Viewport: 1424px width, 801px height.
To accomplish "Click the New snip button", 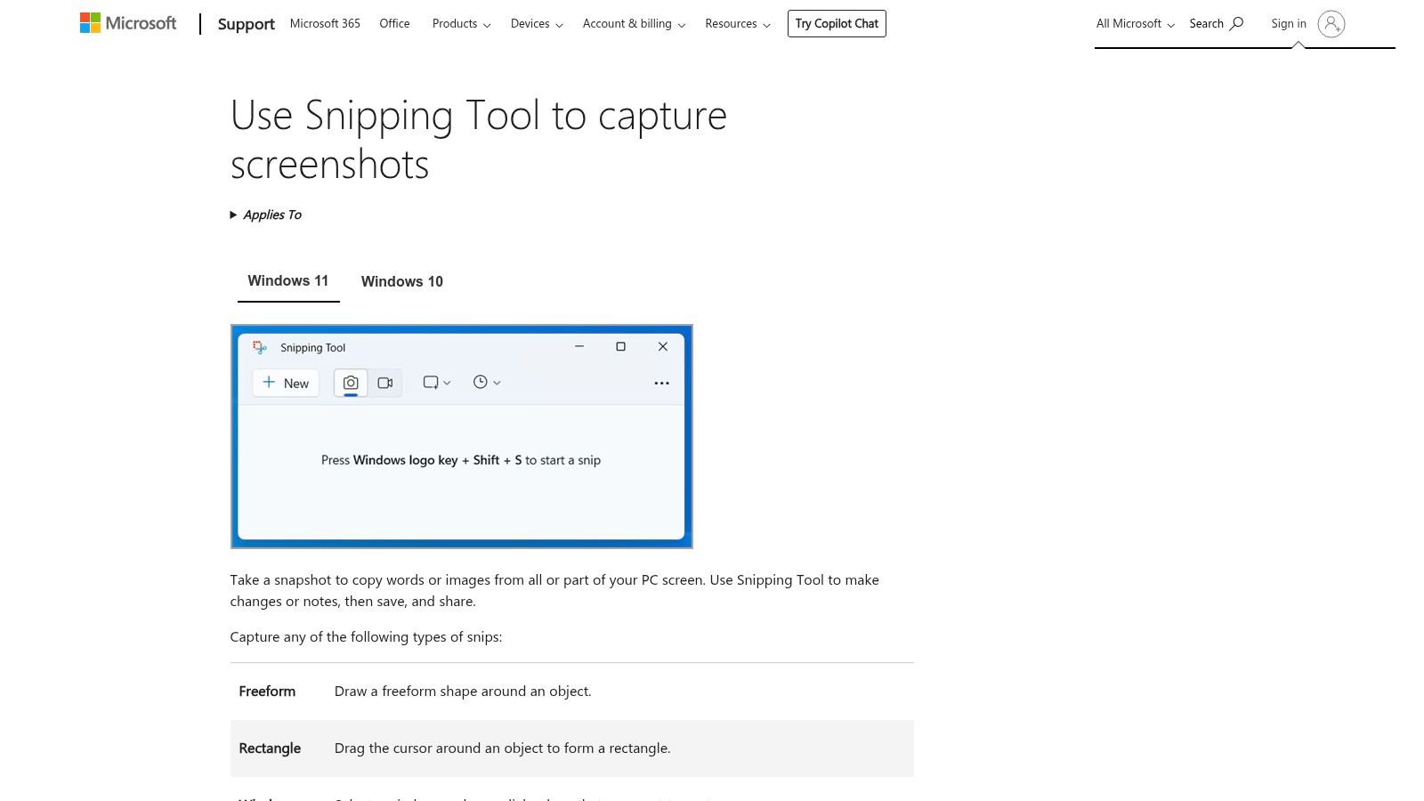I will (x=285, y=383).
